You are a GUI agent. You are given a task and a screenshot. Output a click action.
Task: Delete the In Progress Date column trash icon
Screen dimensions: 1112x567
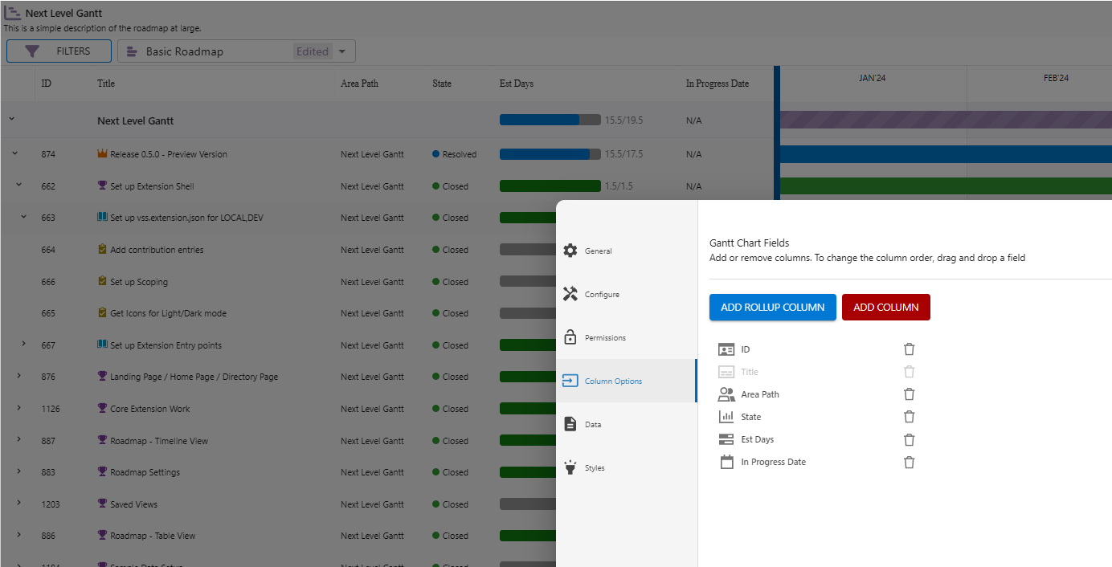click(x=909, y=462)
